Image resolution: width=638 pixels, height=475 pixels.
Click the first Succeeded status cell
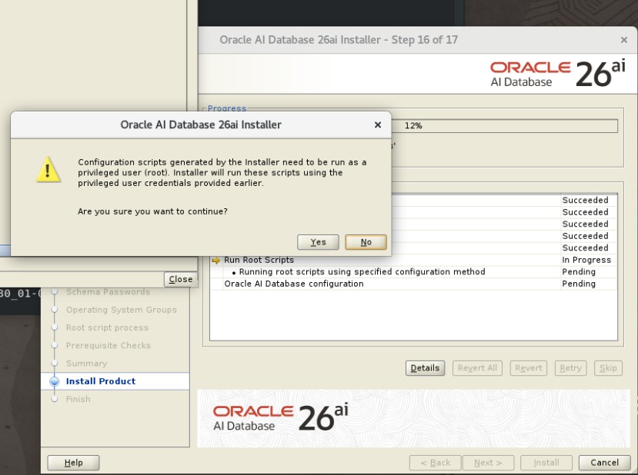(x=589, y=201)
